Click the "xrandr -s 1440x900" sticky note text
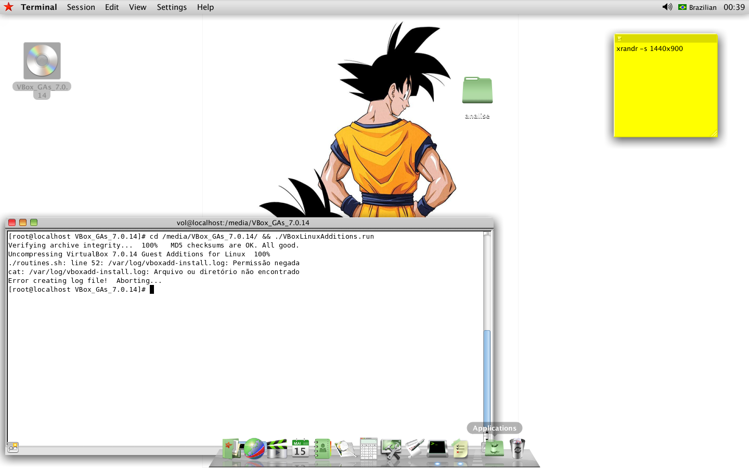Image resolution: width=749 pixels, height=468 pixels. point(650,48)
